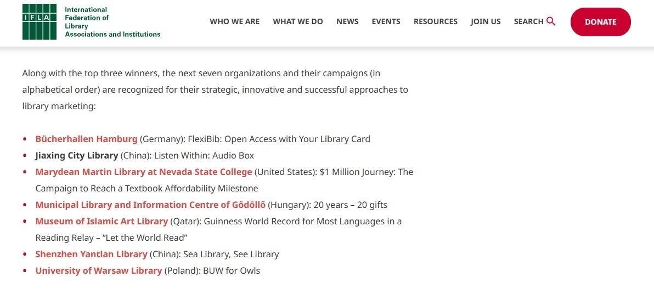Click the International Federation of Library Associations title
This screenshot has height=294, width=654.
[112, 22]
